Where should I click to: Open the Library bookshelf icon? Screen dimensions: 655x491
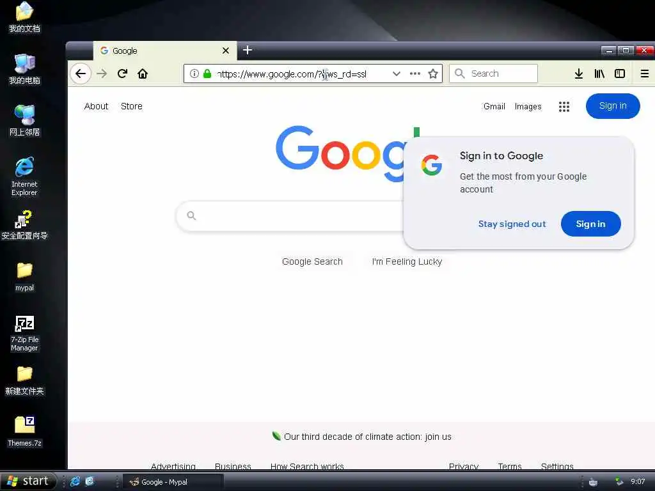click(x=599, y=74)
